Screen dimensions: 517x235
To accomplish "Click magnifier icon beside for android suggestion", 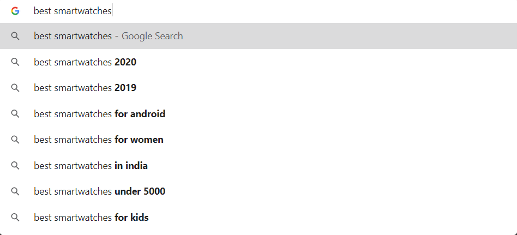I will [15, 114].
